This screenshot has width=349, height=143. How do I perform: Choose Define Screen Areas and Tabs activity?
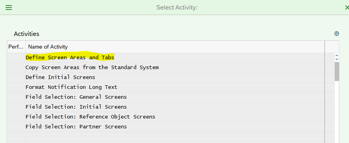pyautogui.click(x=70, y=58)
